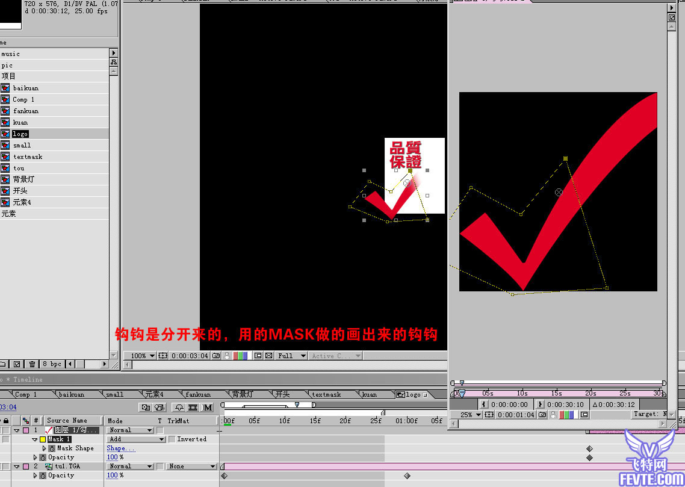Click stopwatch icon next to Mask Shape
The width and height of the screenshot is (685, 487).
coord(52,448)
